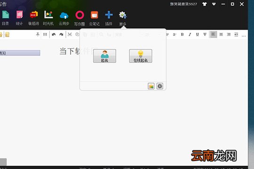This screenshot has height=169, width=254.
Task: Click the yellow note icon at toolbar left
Action: (x=7, y=34)
